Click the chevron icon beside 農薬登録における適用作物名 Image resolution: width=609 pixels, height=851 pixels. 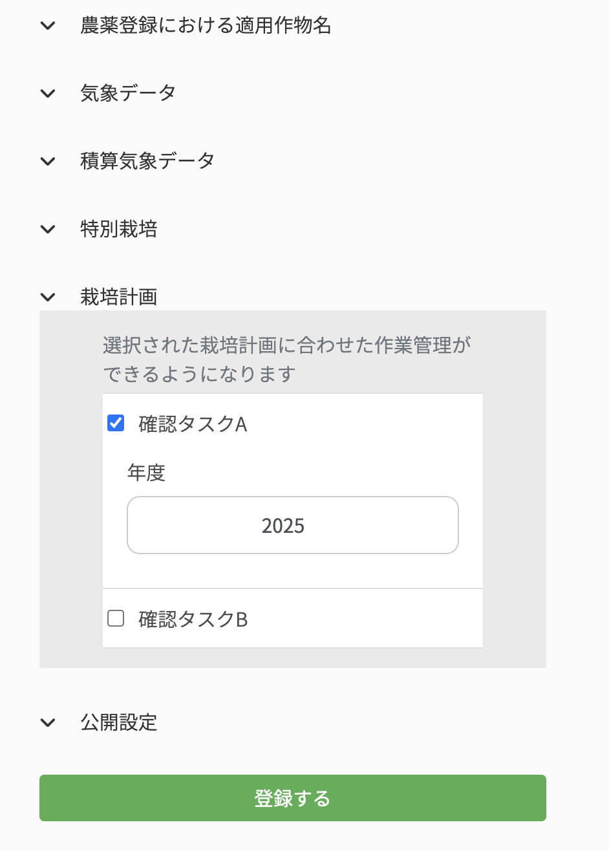(x=48, y=26)
